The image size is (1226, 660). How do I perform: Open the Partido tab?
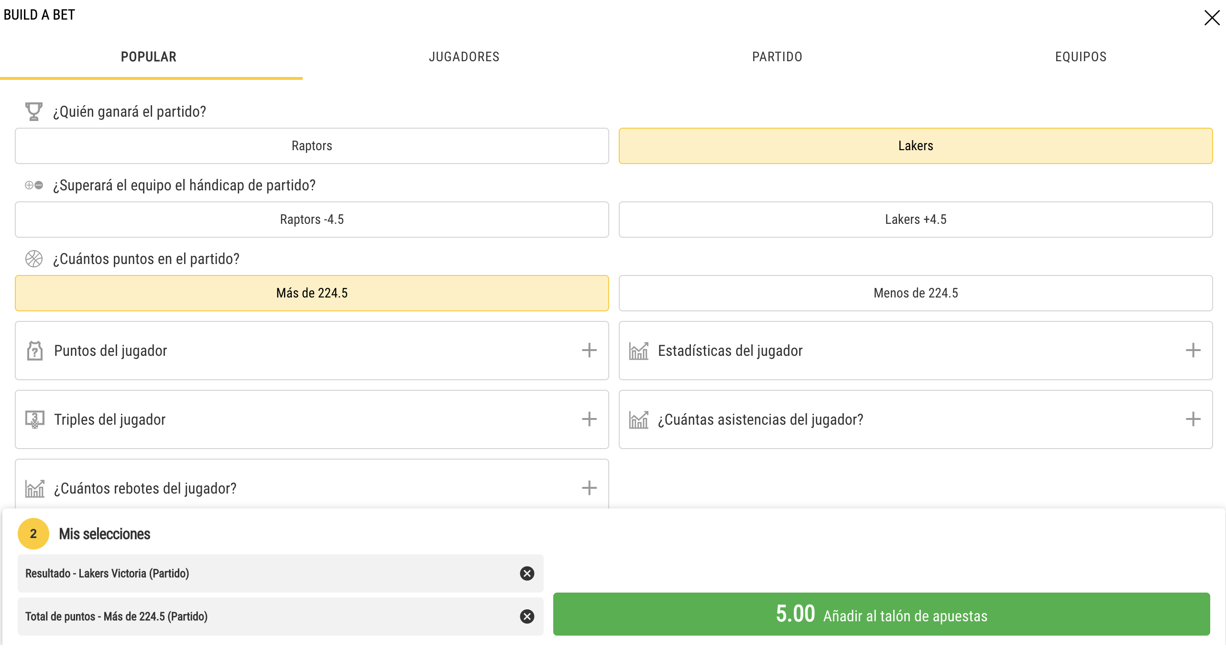777,57
